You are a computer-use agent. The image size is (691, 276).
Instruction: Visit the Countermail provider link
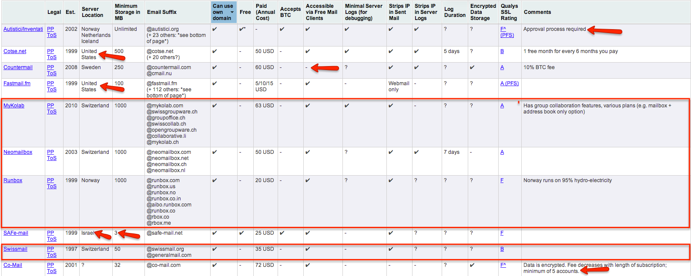click(18, 67)
